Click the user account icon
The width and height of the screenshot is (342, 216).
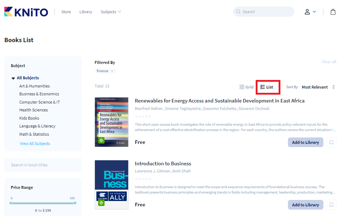point(307,12)
